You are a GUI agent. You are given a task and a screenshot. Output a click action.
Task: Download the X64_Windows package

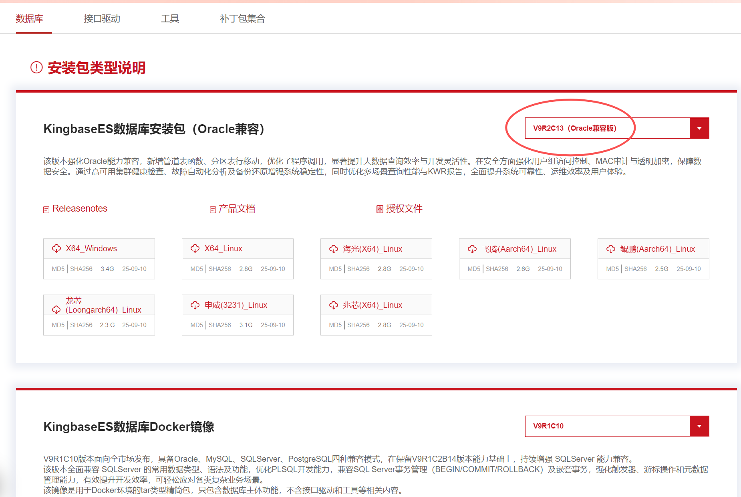click(91, 248)
